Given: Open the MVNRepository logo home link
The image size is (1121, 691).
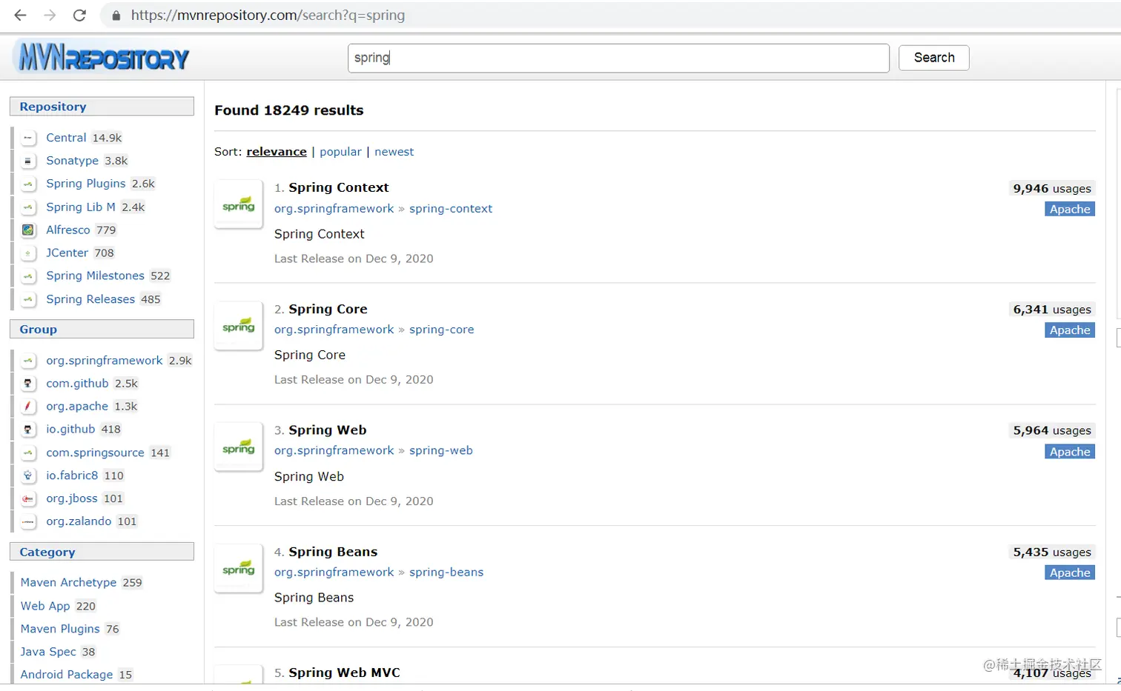Looking at the screenshot, I should pos(103,57).
